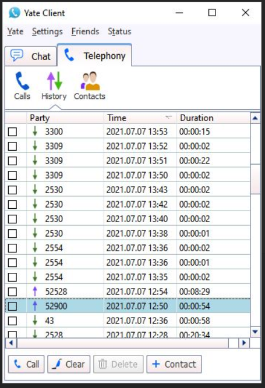The height and width of the screenshot is (388, 265).
Task: Click the Yate Client logo icon
Action: [x=14, y=13]
